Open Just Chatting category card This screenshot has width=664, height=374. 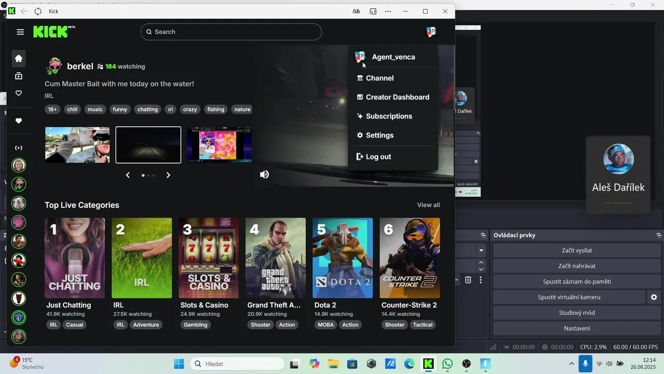75,258
